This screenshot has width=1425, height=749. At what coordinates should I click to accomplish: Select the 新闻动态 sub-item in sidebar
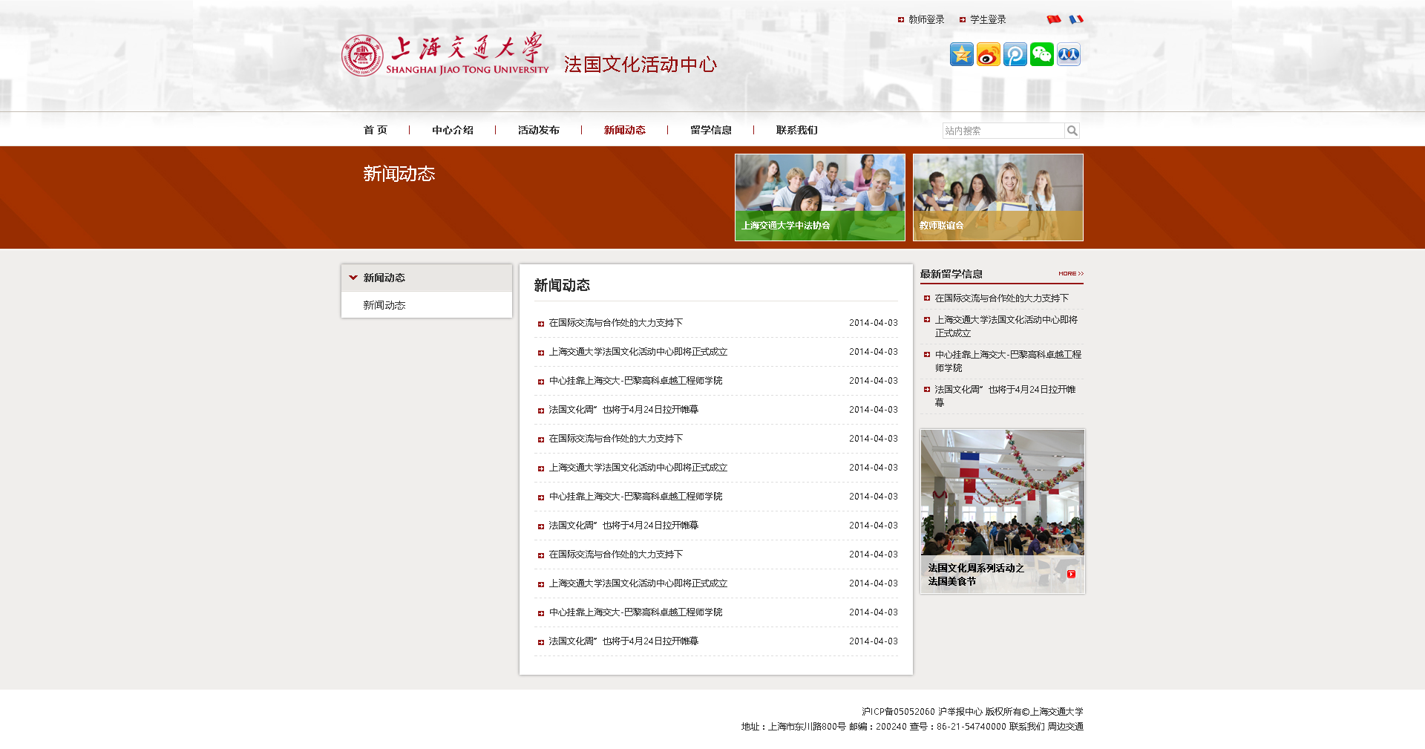pyautogui.click(x=384, y=305)
